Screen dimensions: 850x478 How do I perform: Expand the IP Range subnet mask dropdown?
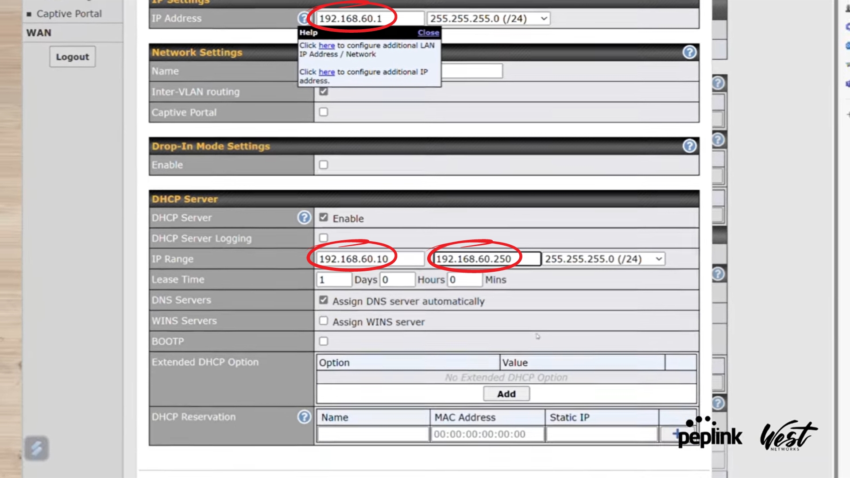[x=603, y=259]
